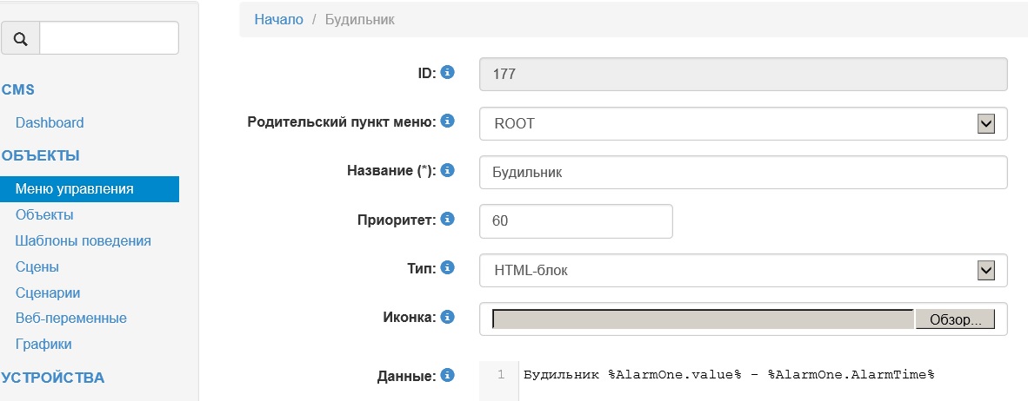
Task: Open Объекты sidebar item
Action: [44, 214]
